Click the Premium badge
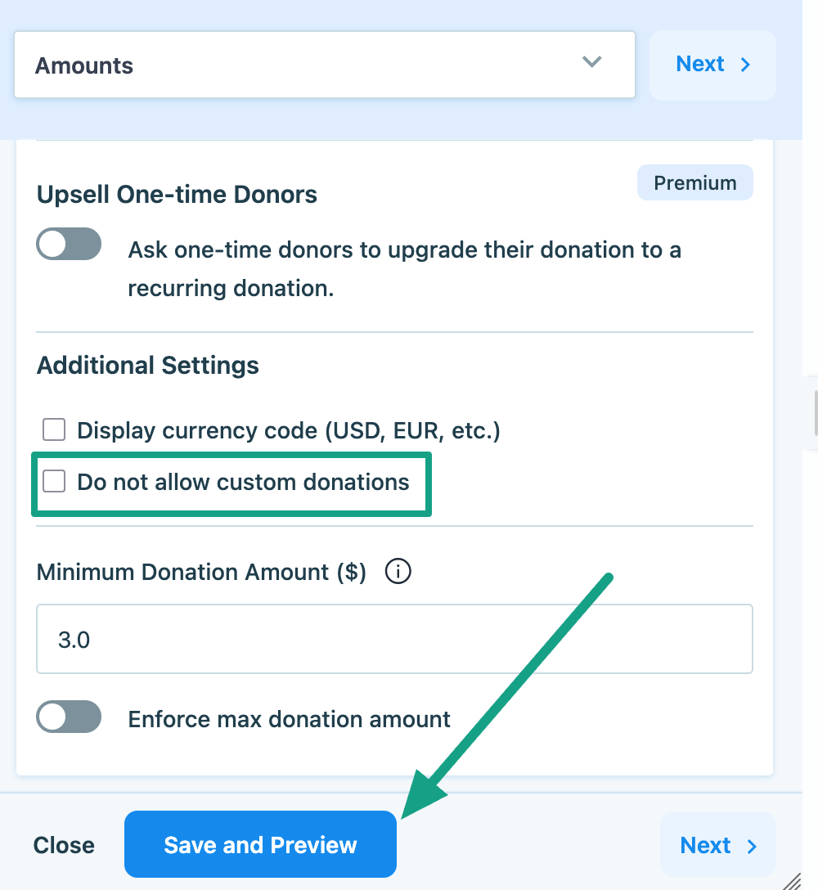The width and height of the screenshot is (818, 890). point(694,183)
